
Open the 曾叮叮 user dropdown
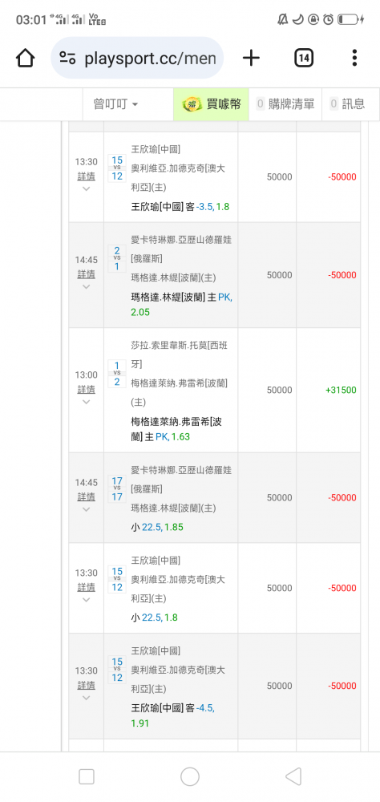[x=116, y=104]
